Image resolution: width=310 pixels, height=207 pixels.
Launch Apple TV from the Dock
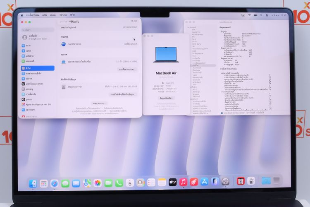[173, 182]
